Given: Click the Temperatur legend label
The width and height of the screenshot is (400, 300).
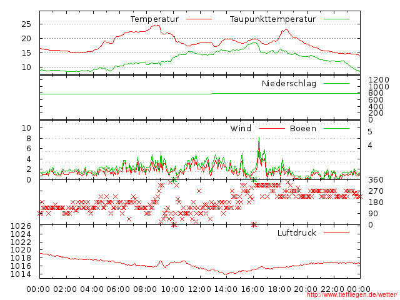Looking at the screenshot, I should [x=154, y=19].
